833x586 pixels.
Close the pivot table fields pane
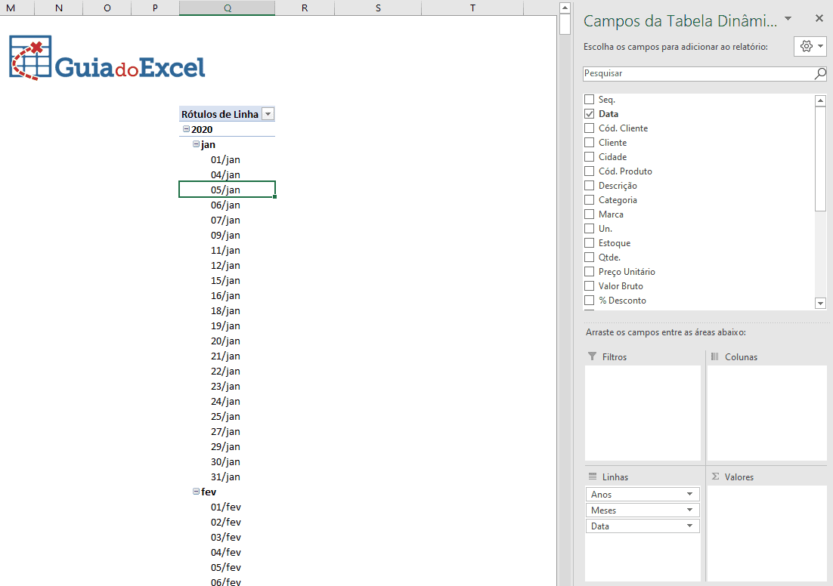[819, 18]
